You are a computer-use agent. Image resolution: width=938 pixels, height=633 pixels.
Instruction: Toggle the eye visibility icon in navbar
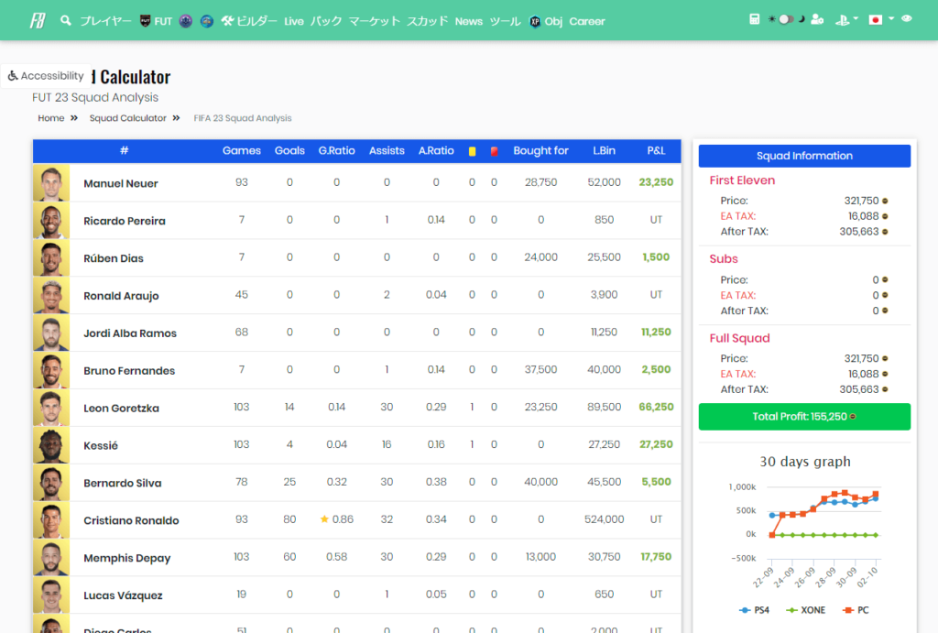pos(907,18)
